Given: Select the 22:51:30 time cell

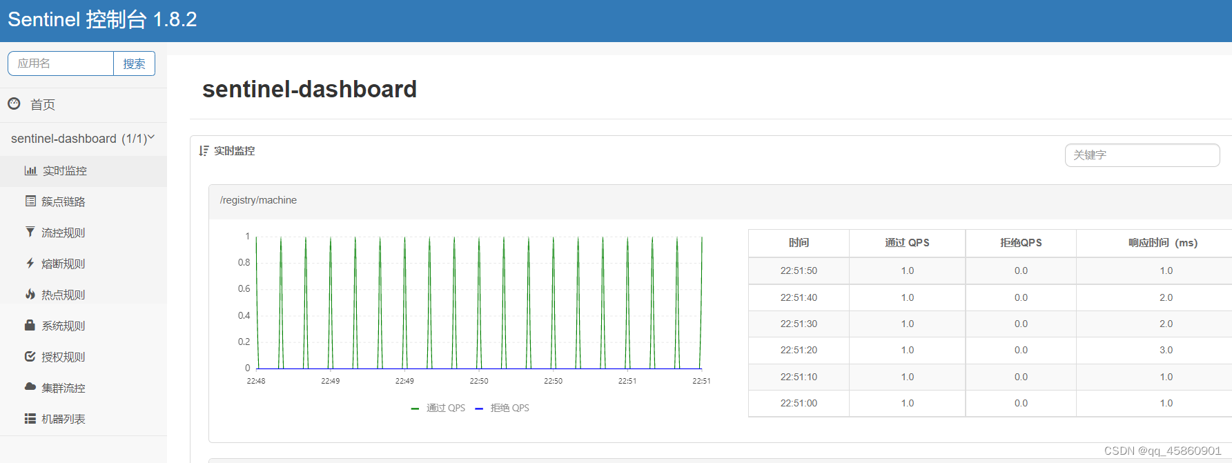Looking at the screenshot, I should point(799,324).
